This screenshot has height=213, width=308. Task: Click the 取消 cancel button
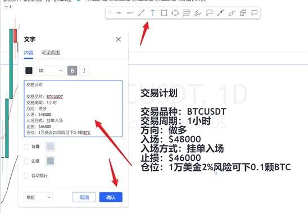(84, 197)
